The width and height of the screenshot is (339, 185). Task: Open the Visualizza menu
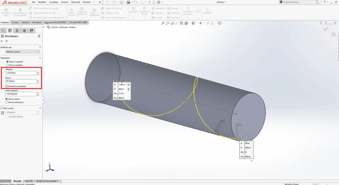point(53,2)
